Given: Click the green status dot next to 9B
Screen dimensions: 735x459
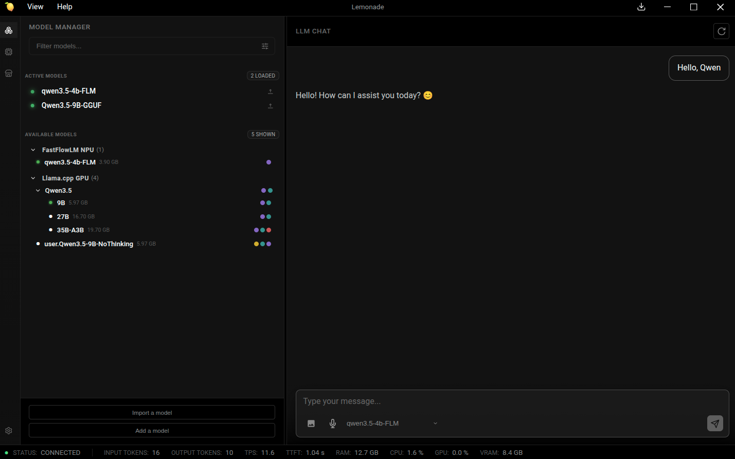Looking at the screenshot, I should click(49, 203).
